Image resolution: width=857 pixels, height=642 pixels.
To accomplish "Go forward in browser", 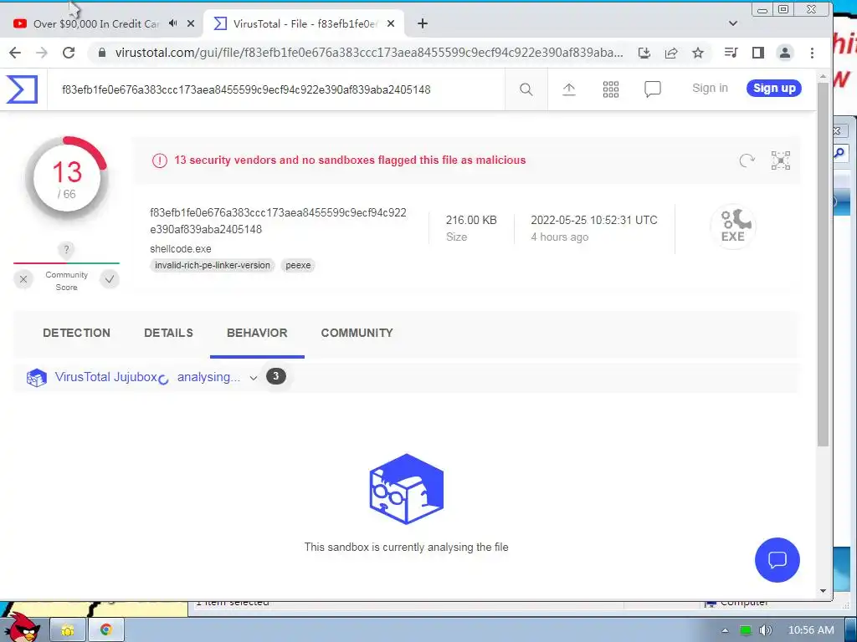I will pyautogui.click(x=42, y=53).
